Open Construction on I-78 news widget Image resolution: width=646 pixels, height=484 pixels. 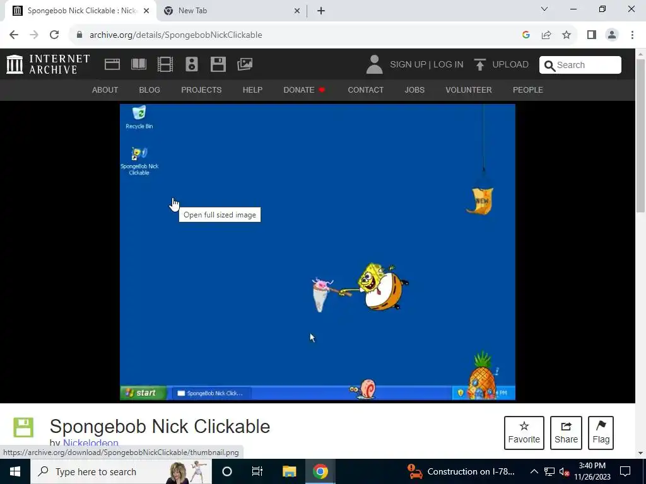[x=461, y=471]
